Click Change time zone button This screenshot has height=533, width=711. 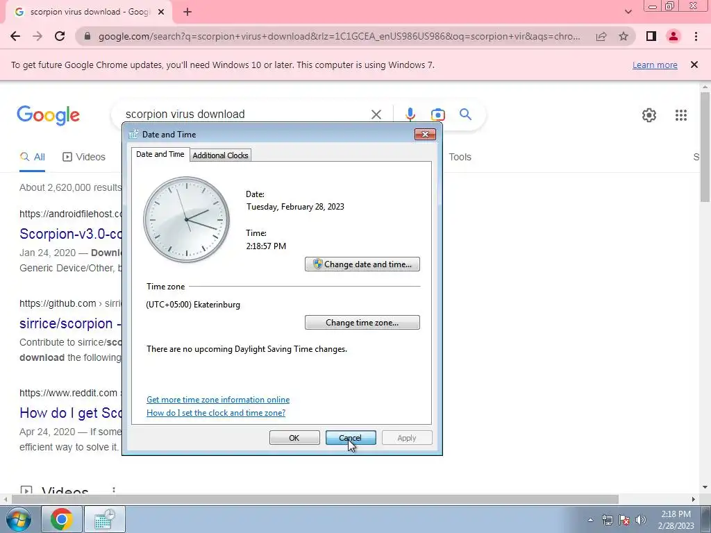[x=362, y=323]
